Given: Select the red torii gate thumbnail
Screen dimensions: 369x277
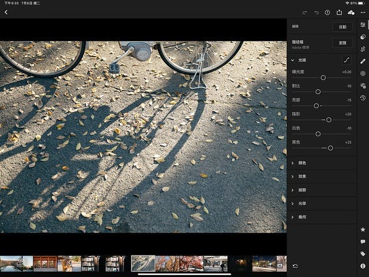Looking at the screenshot, I should (x=45, y=264).
